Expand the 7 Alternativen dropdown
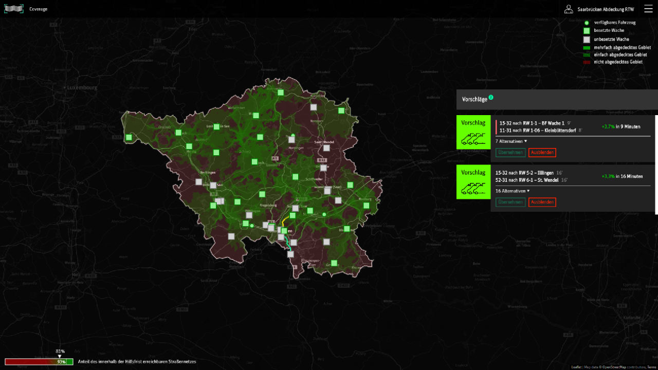Image resolution: width=658 pixels, height=370 pixels. pos(511,141)
